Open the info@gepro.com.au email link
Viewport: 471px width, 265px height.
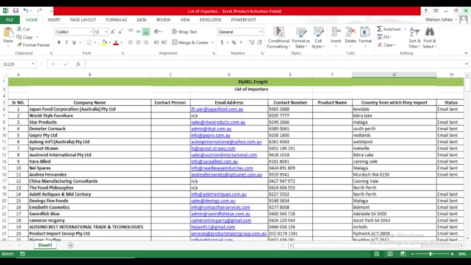[x=211, y=136]
